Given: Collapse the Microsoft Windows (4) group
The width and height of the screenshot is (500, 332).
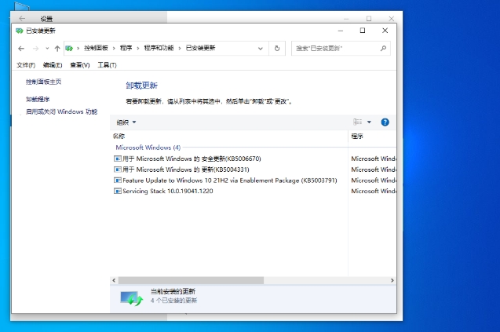Looking at the screenshot, I should coord(148,147).
